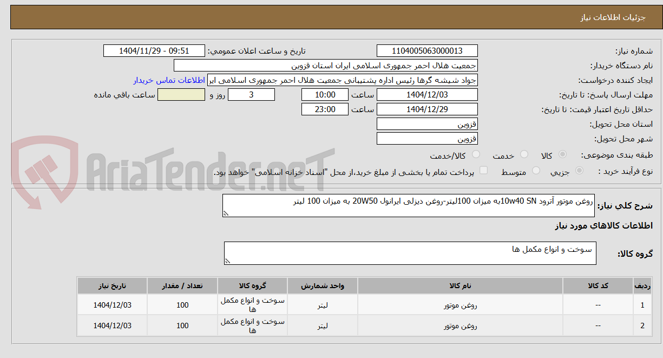The image size is (663, 358).
Task: Select the کالا radio button
Action: [x=562, y=155]
